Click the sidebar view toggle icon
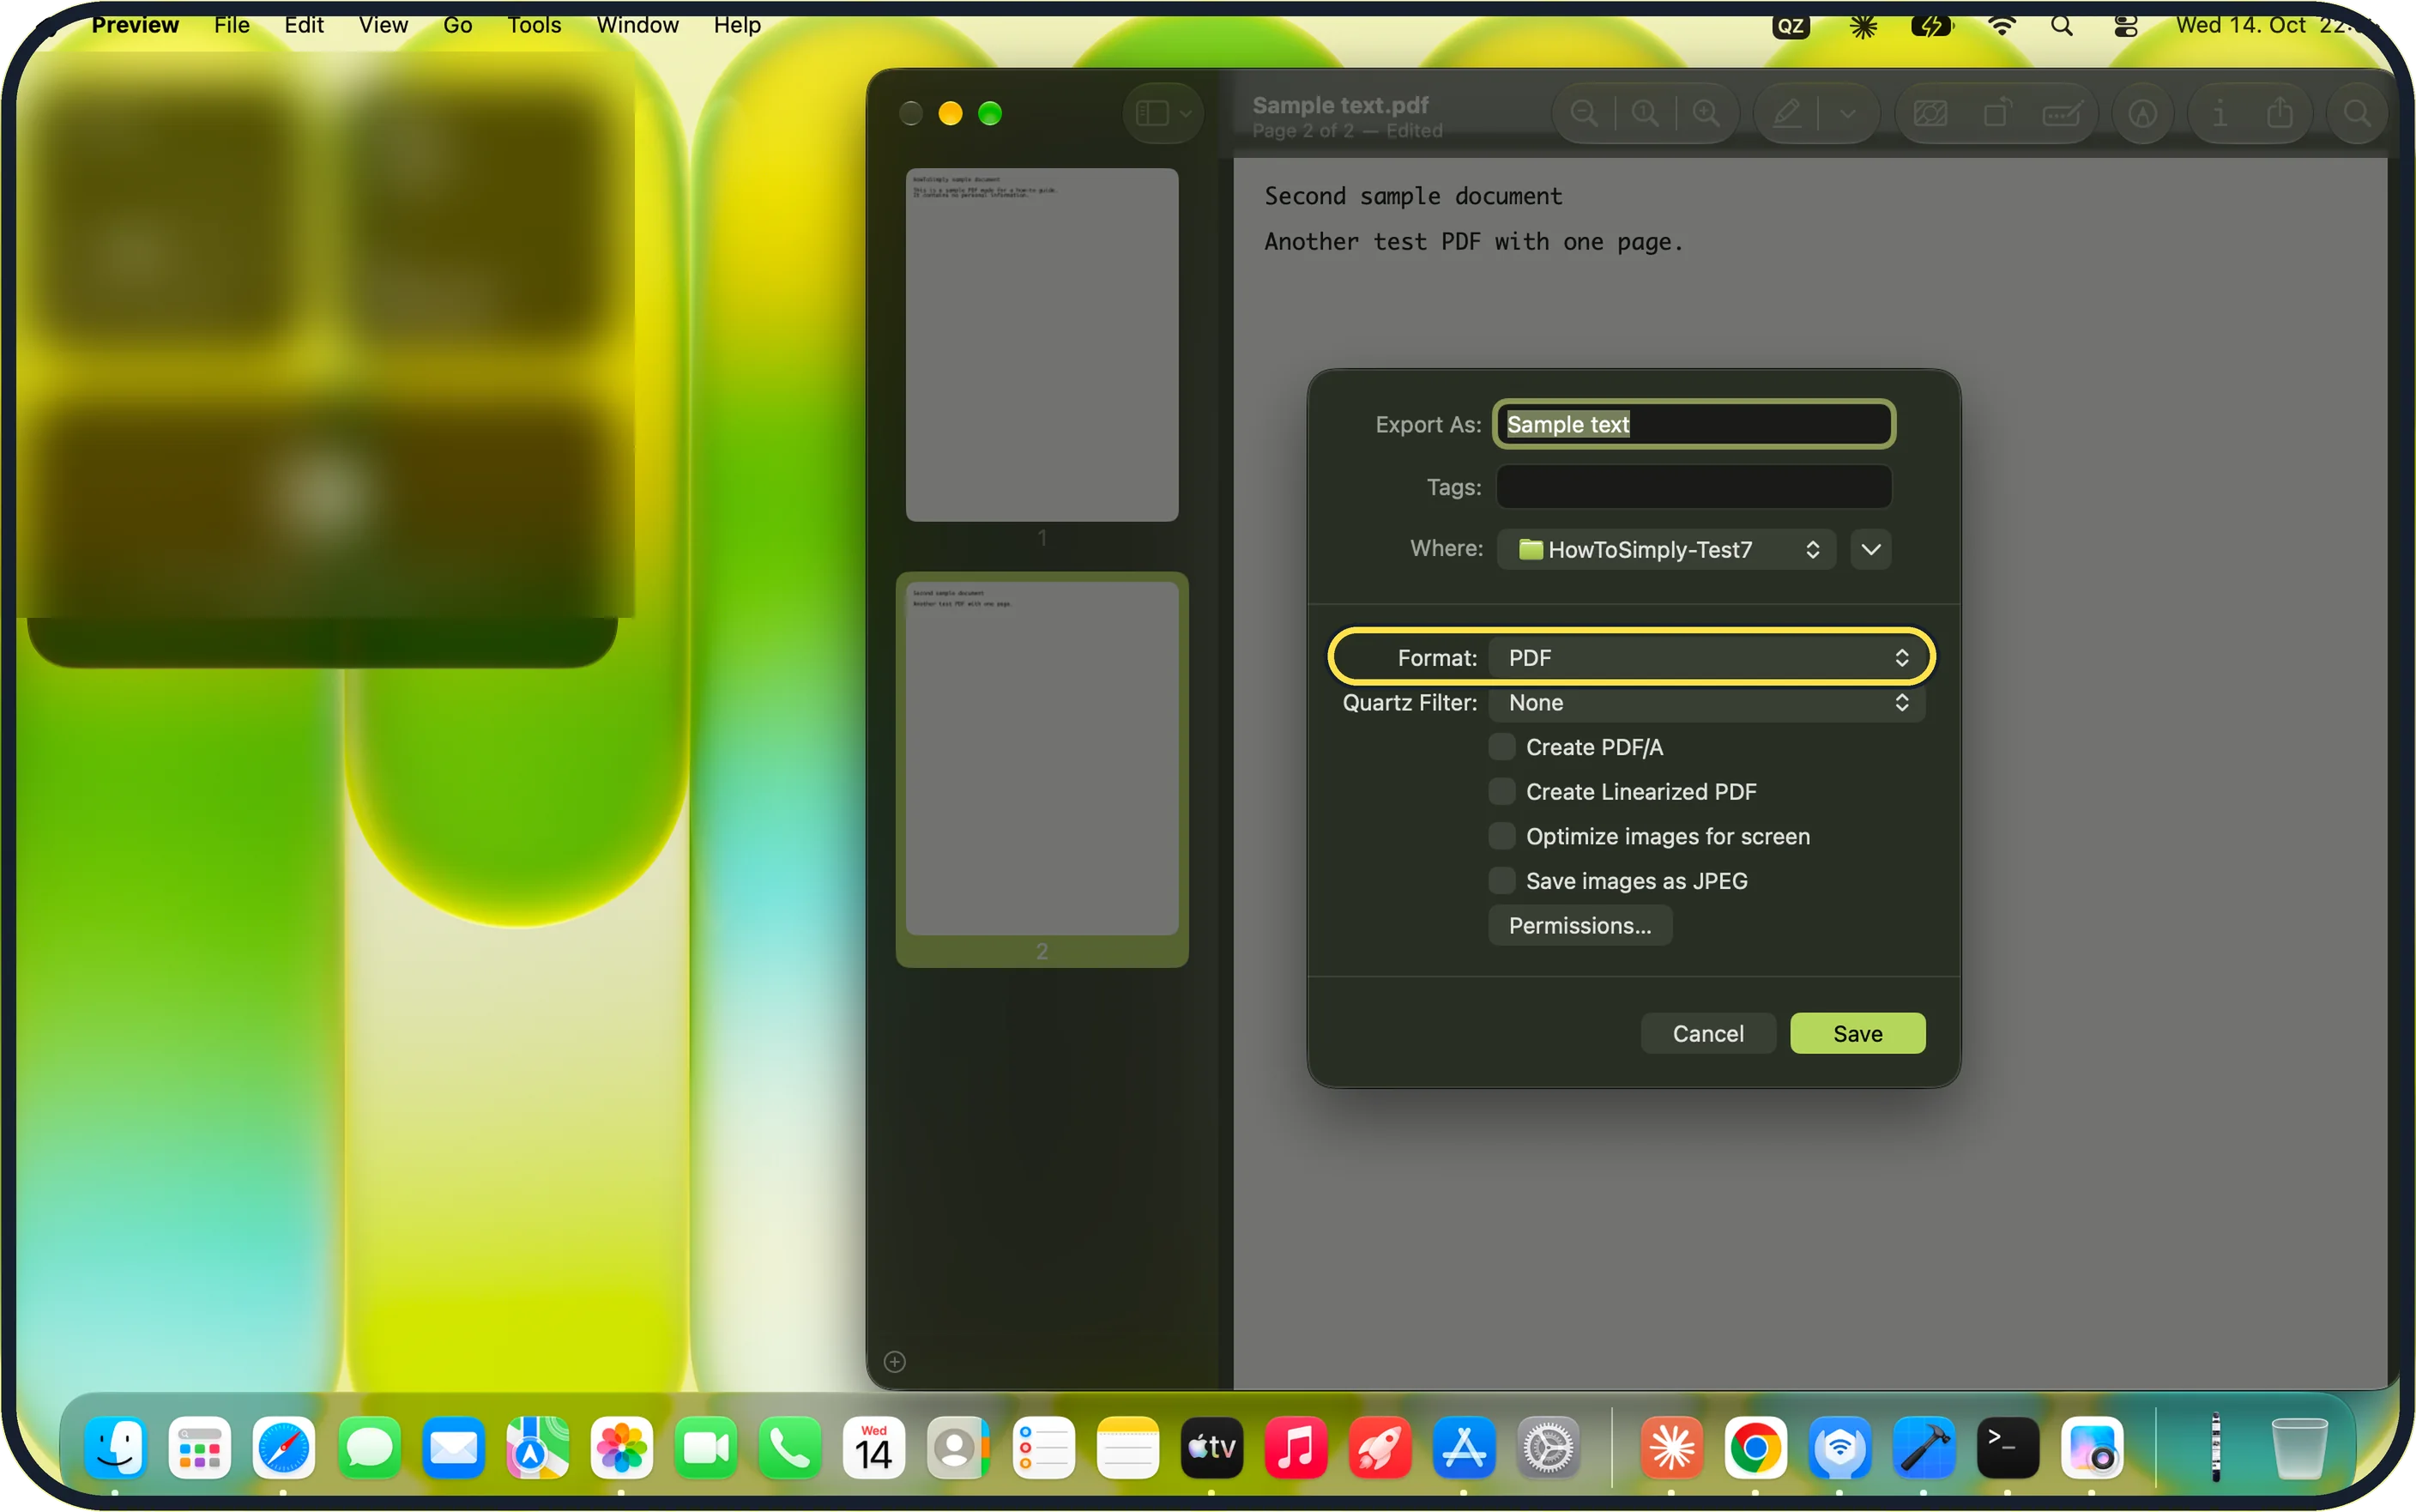 coord(1151,113)
